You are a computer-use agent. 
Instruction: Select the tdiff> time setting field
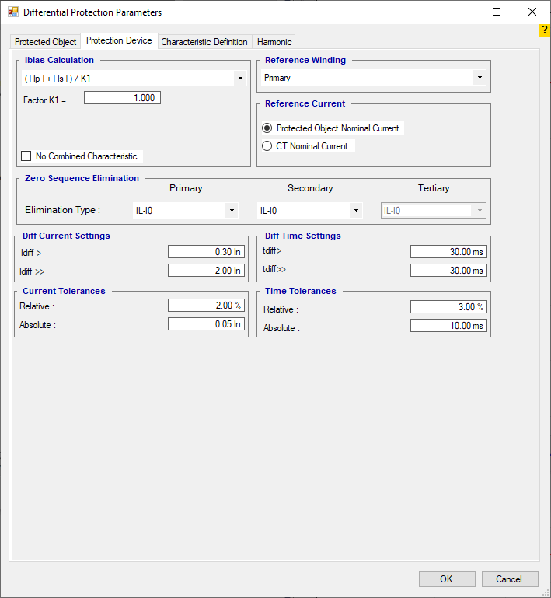click(448, 252)
